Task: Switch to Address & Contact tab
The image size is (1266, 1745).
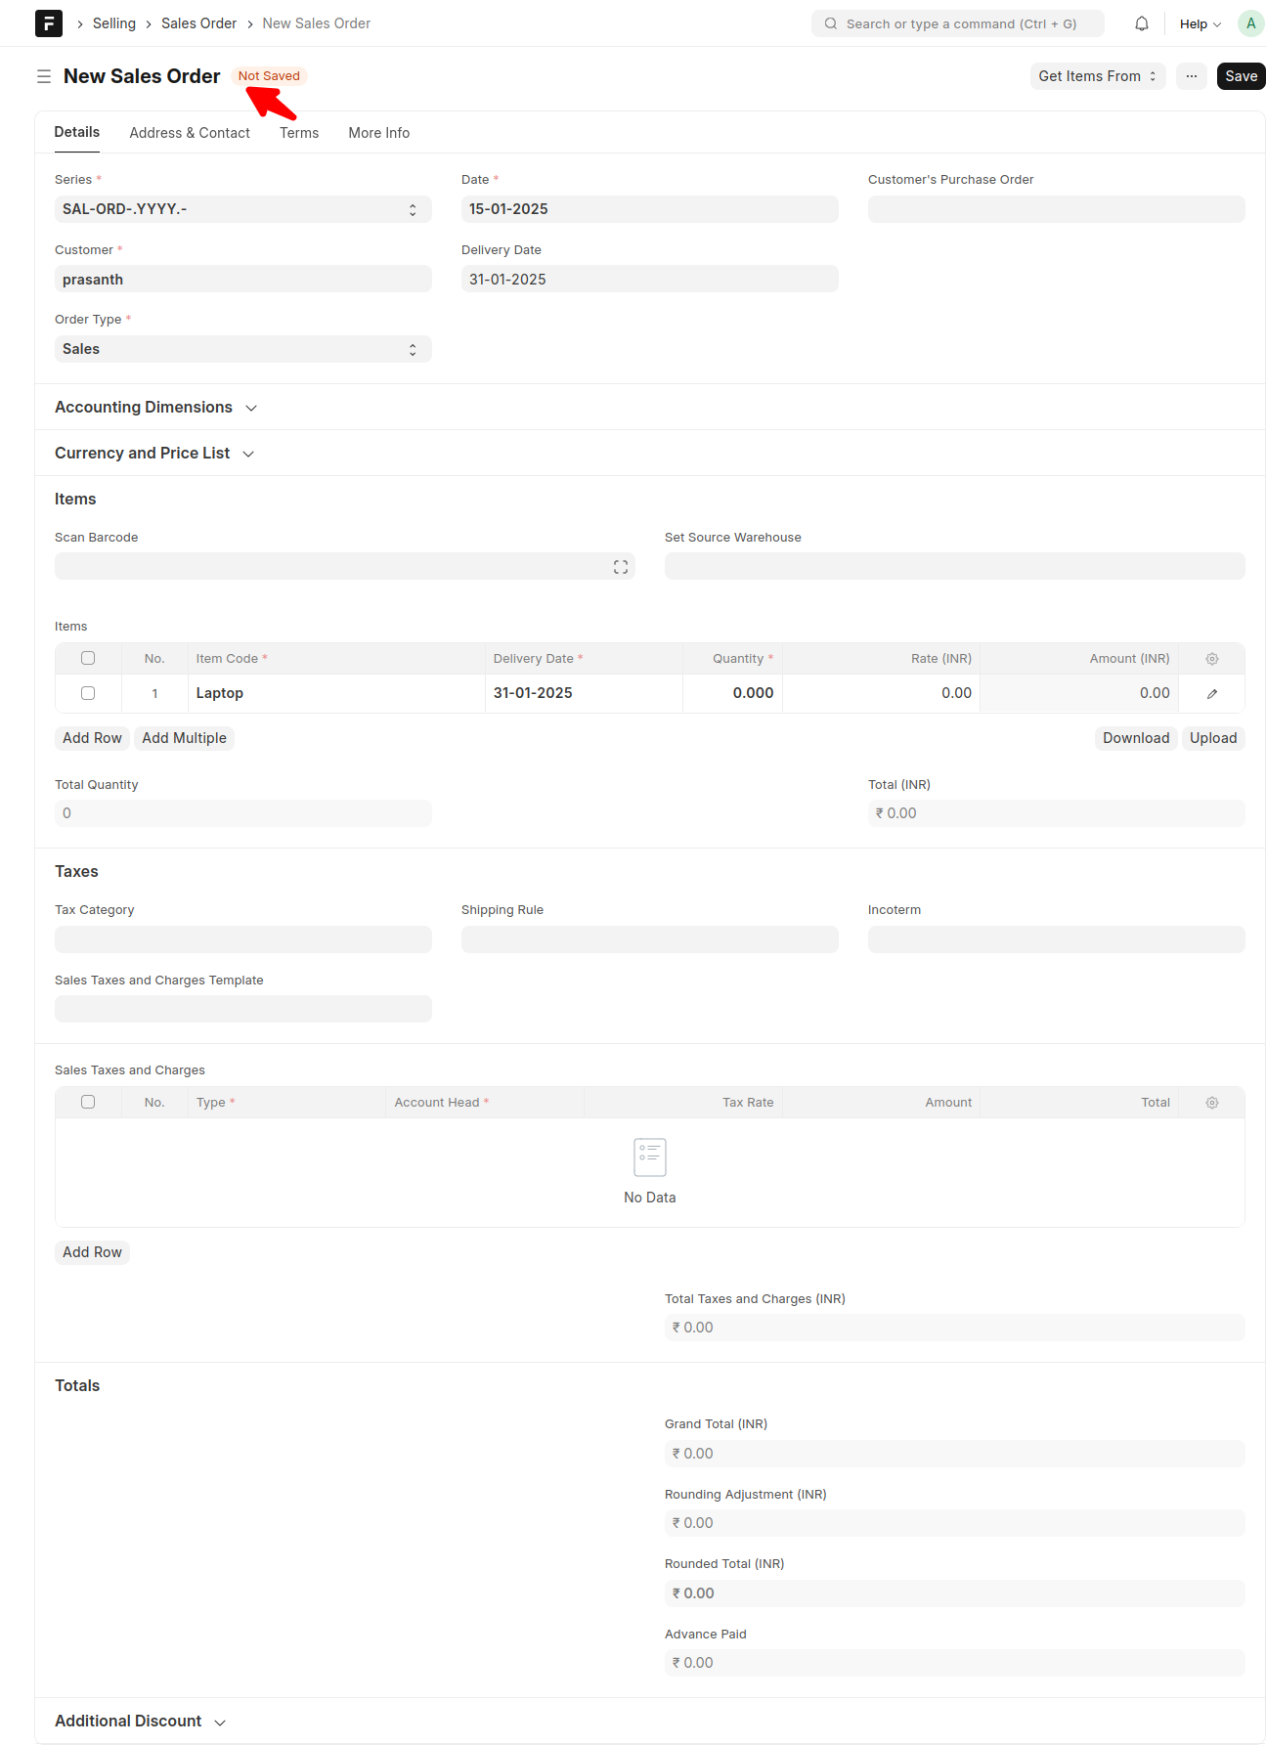Action: point(190,133)
